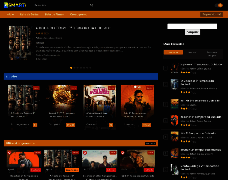Click Bel-Air poster thumbnail

tap(175, 104)
